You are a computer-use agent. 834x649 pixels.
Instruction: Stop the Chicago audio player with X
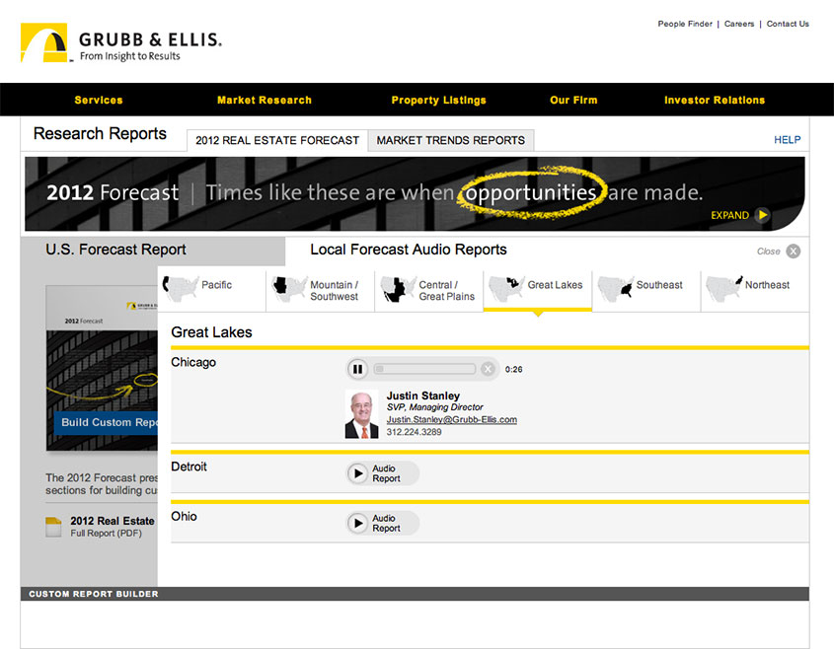(487, 369)
